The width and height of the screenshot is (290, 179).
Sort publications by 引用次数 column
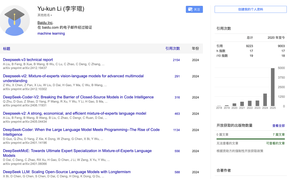coord(172,49)
